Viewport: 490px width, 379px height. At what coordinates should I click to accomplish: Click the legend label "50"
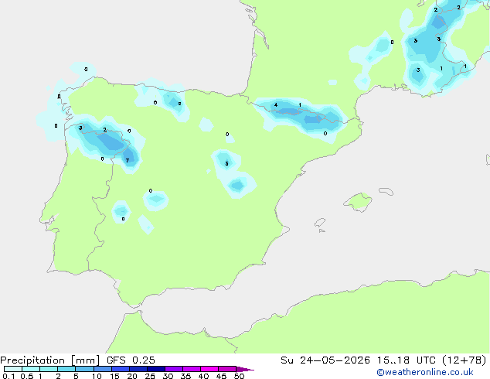(x=239, y=376)
